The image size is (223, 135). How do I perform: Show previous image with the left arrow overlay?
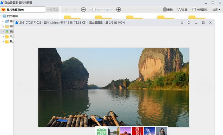(25, 87)
